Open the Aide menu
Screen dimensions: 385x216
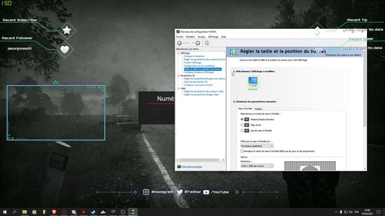point(223,37)
